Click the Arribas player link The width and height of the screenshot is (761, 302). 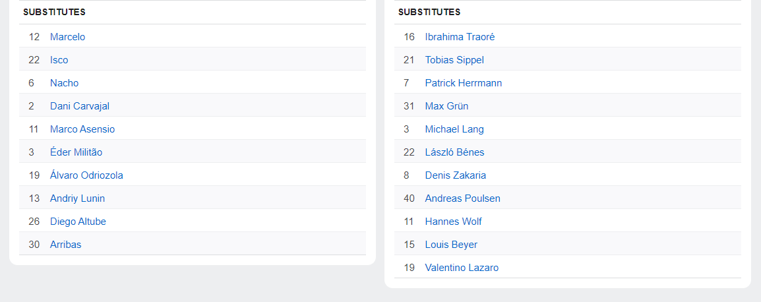tap(65, 245)
